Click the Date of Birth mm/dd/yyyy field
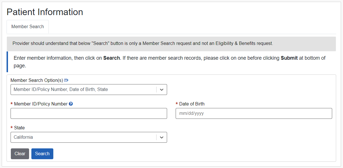This screenshot has height=168, width=343. pos(254,113)
